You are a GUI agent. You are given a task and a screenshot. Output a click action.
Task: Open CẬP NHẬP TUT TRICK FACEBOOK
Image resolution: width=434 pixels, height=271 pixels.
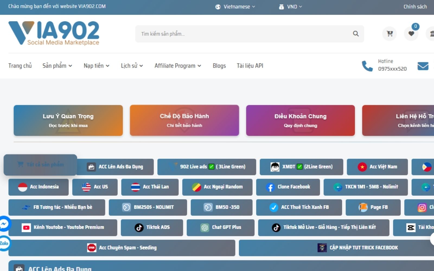[x=336, y=248]
